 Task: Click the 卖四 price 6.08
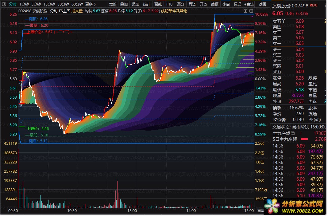(299, 27)
